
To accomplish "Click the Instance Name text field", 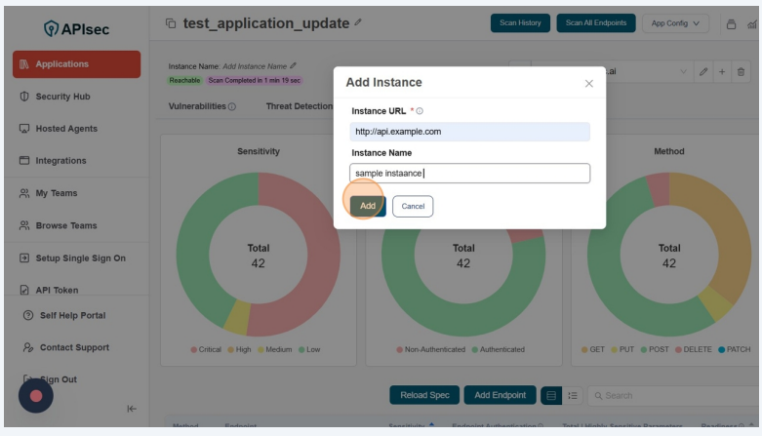I will [469, 174].
